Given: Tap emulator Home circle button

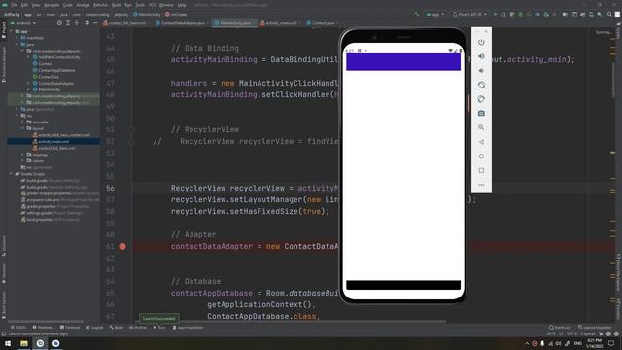Looking at the screenshot, I should click(x=481, y=157).
